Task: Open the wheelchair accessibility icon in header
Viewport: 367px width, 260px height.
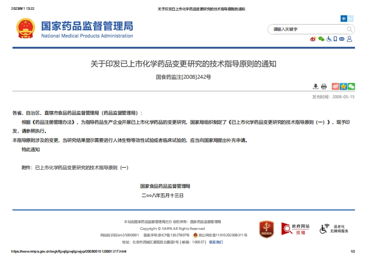Action: coord(329,39)
